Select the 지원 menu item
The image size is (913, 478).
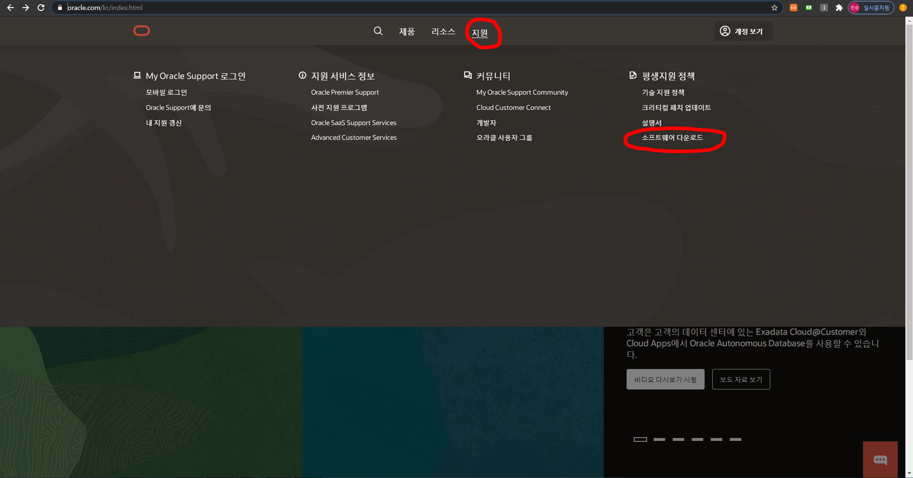pyautogui.click(x=480, y=33)
